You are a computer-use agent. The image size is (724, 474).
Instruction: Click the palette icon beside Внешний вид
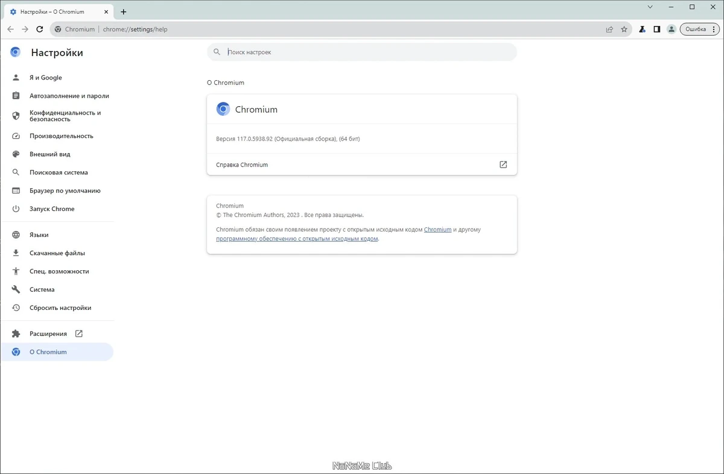click(16, 154)
